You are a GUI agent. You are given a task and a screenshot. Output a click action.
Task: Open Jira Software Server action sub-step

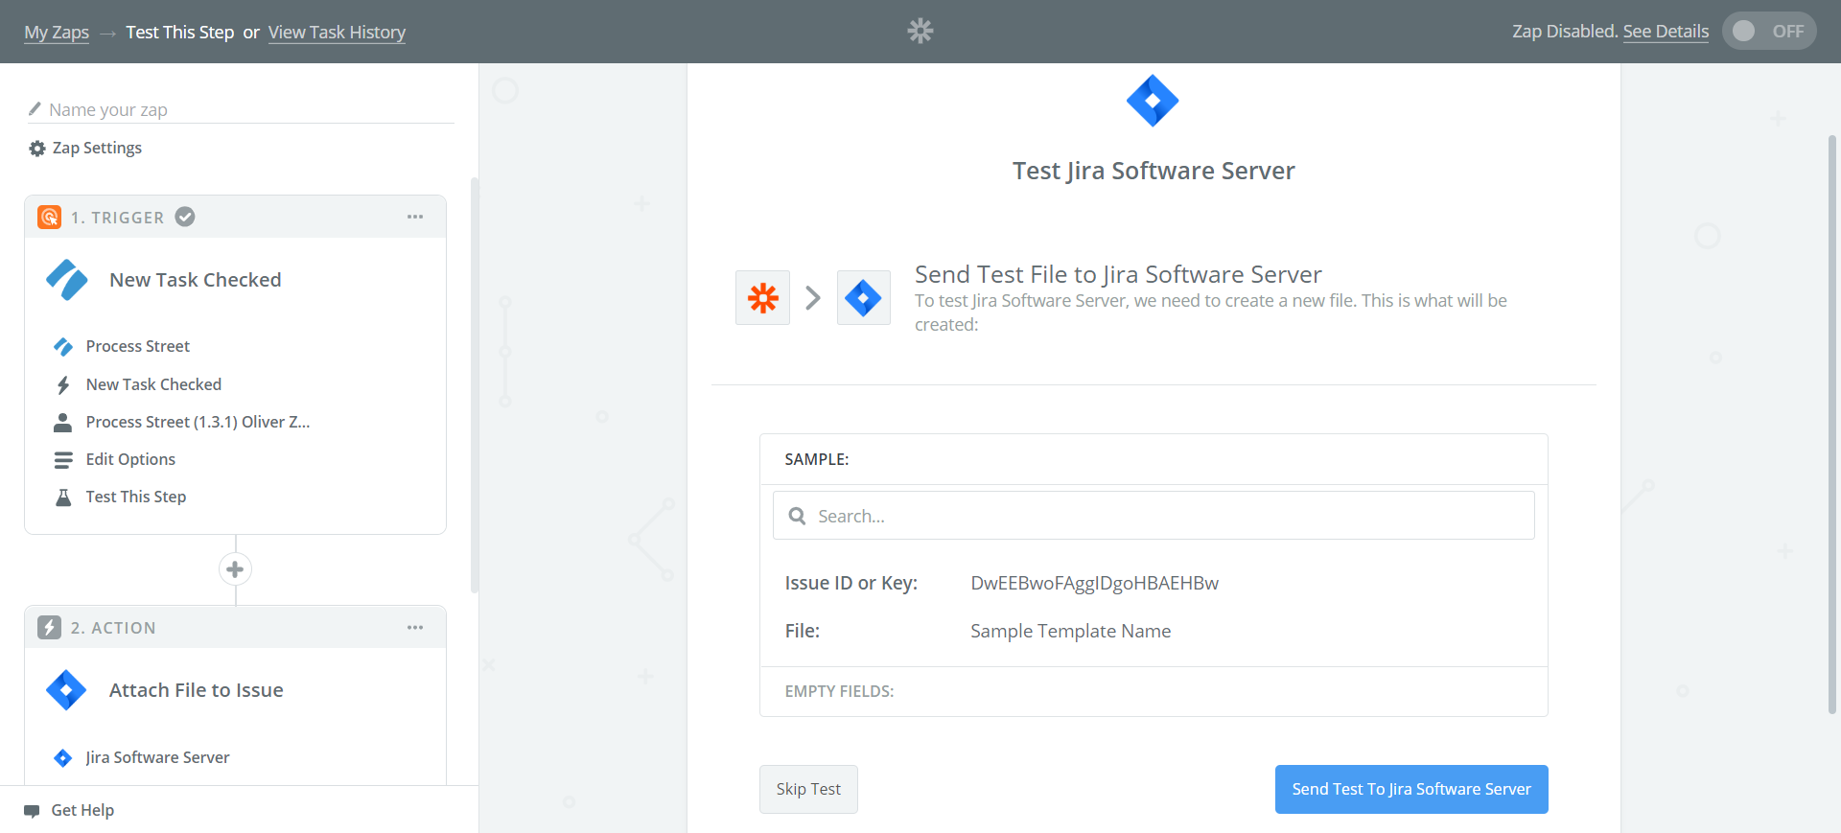(x=157, y=758)
